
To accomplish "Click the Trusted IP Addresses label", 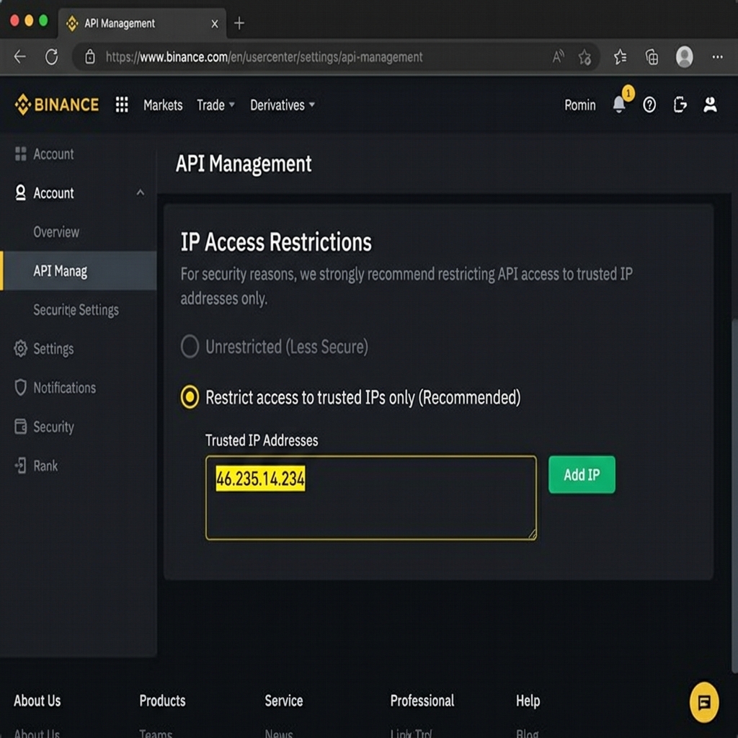I will point(262,440).
